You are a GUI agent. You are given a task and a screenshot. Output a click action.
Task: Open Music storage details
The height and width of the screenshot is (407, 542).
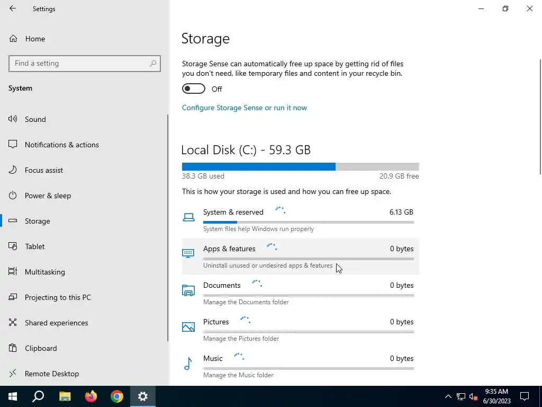(x=301, y=366)
